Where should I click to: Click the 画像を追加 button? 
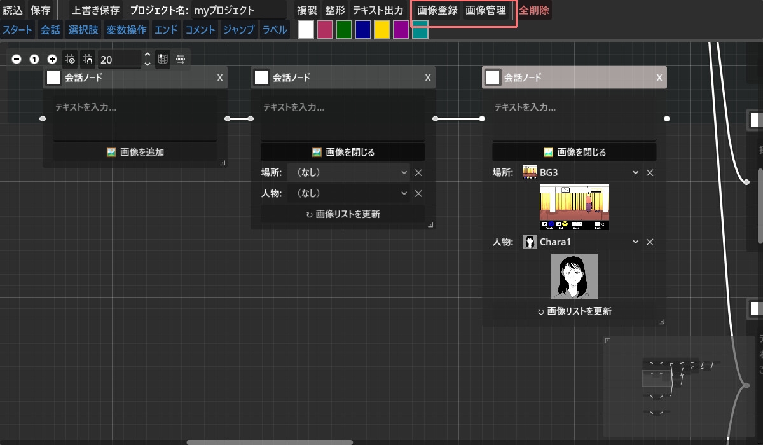[135, 153]
